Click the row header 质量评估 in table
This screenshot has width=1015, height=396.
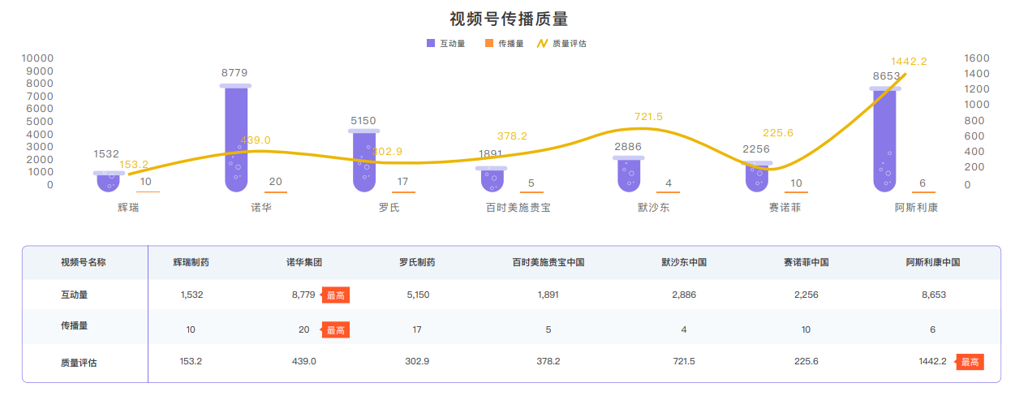[x=79, y=362]
